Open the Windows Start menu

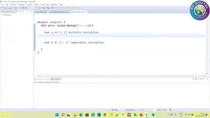pos(57,115)
